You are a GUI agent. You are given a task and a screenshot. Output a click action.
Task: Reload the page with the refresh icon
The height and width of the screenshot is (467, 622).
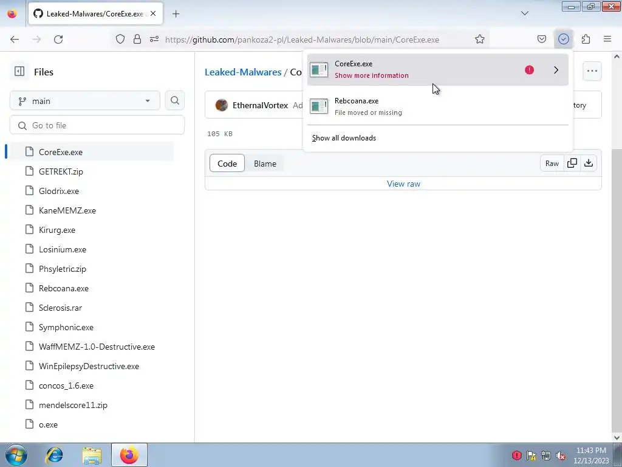58,40
